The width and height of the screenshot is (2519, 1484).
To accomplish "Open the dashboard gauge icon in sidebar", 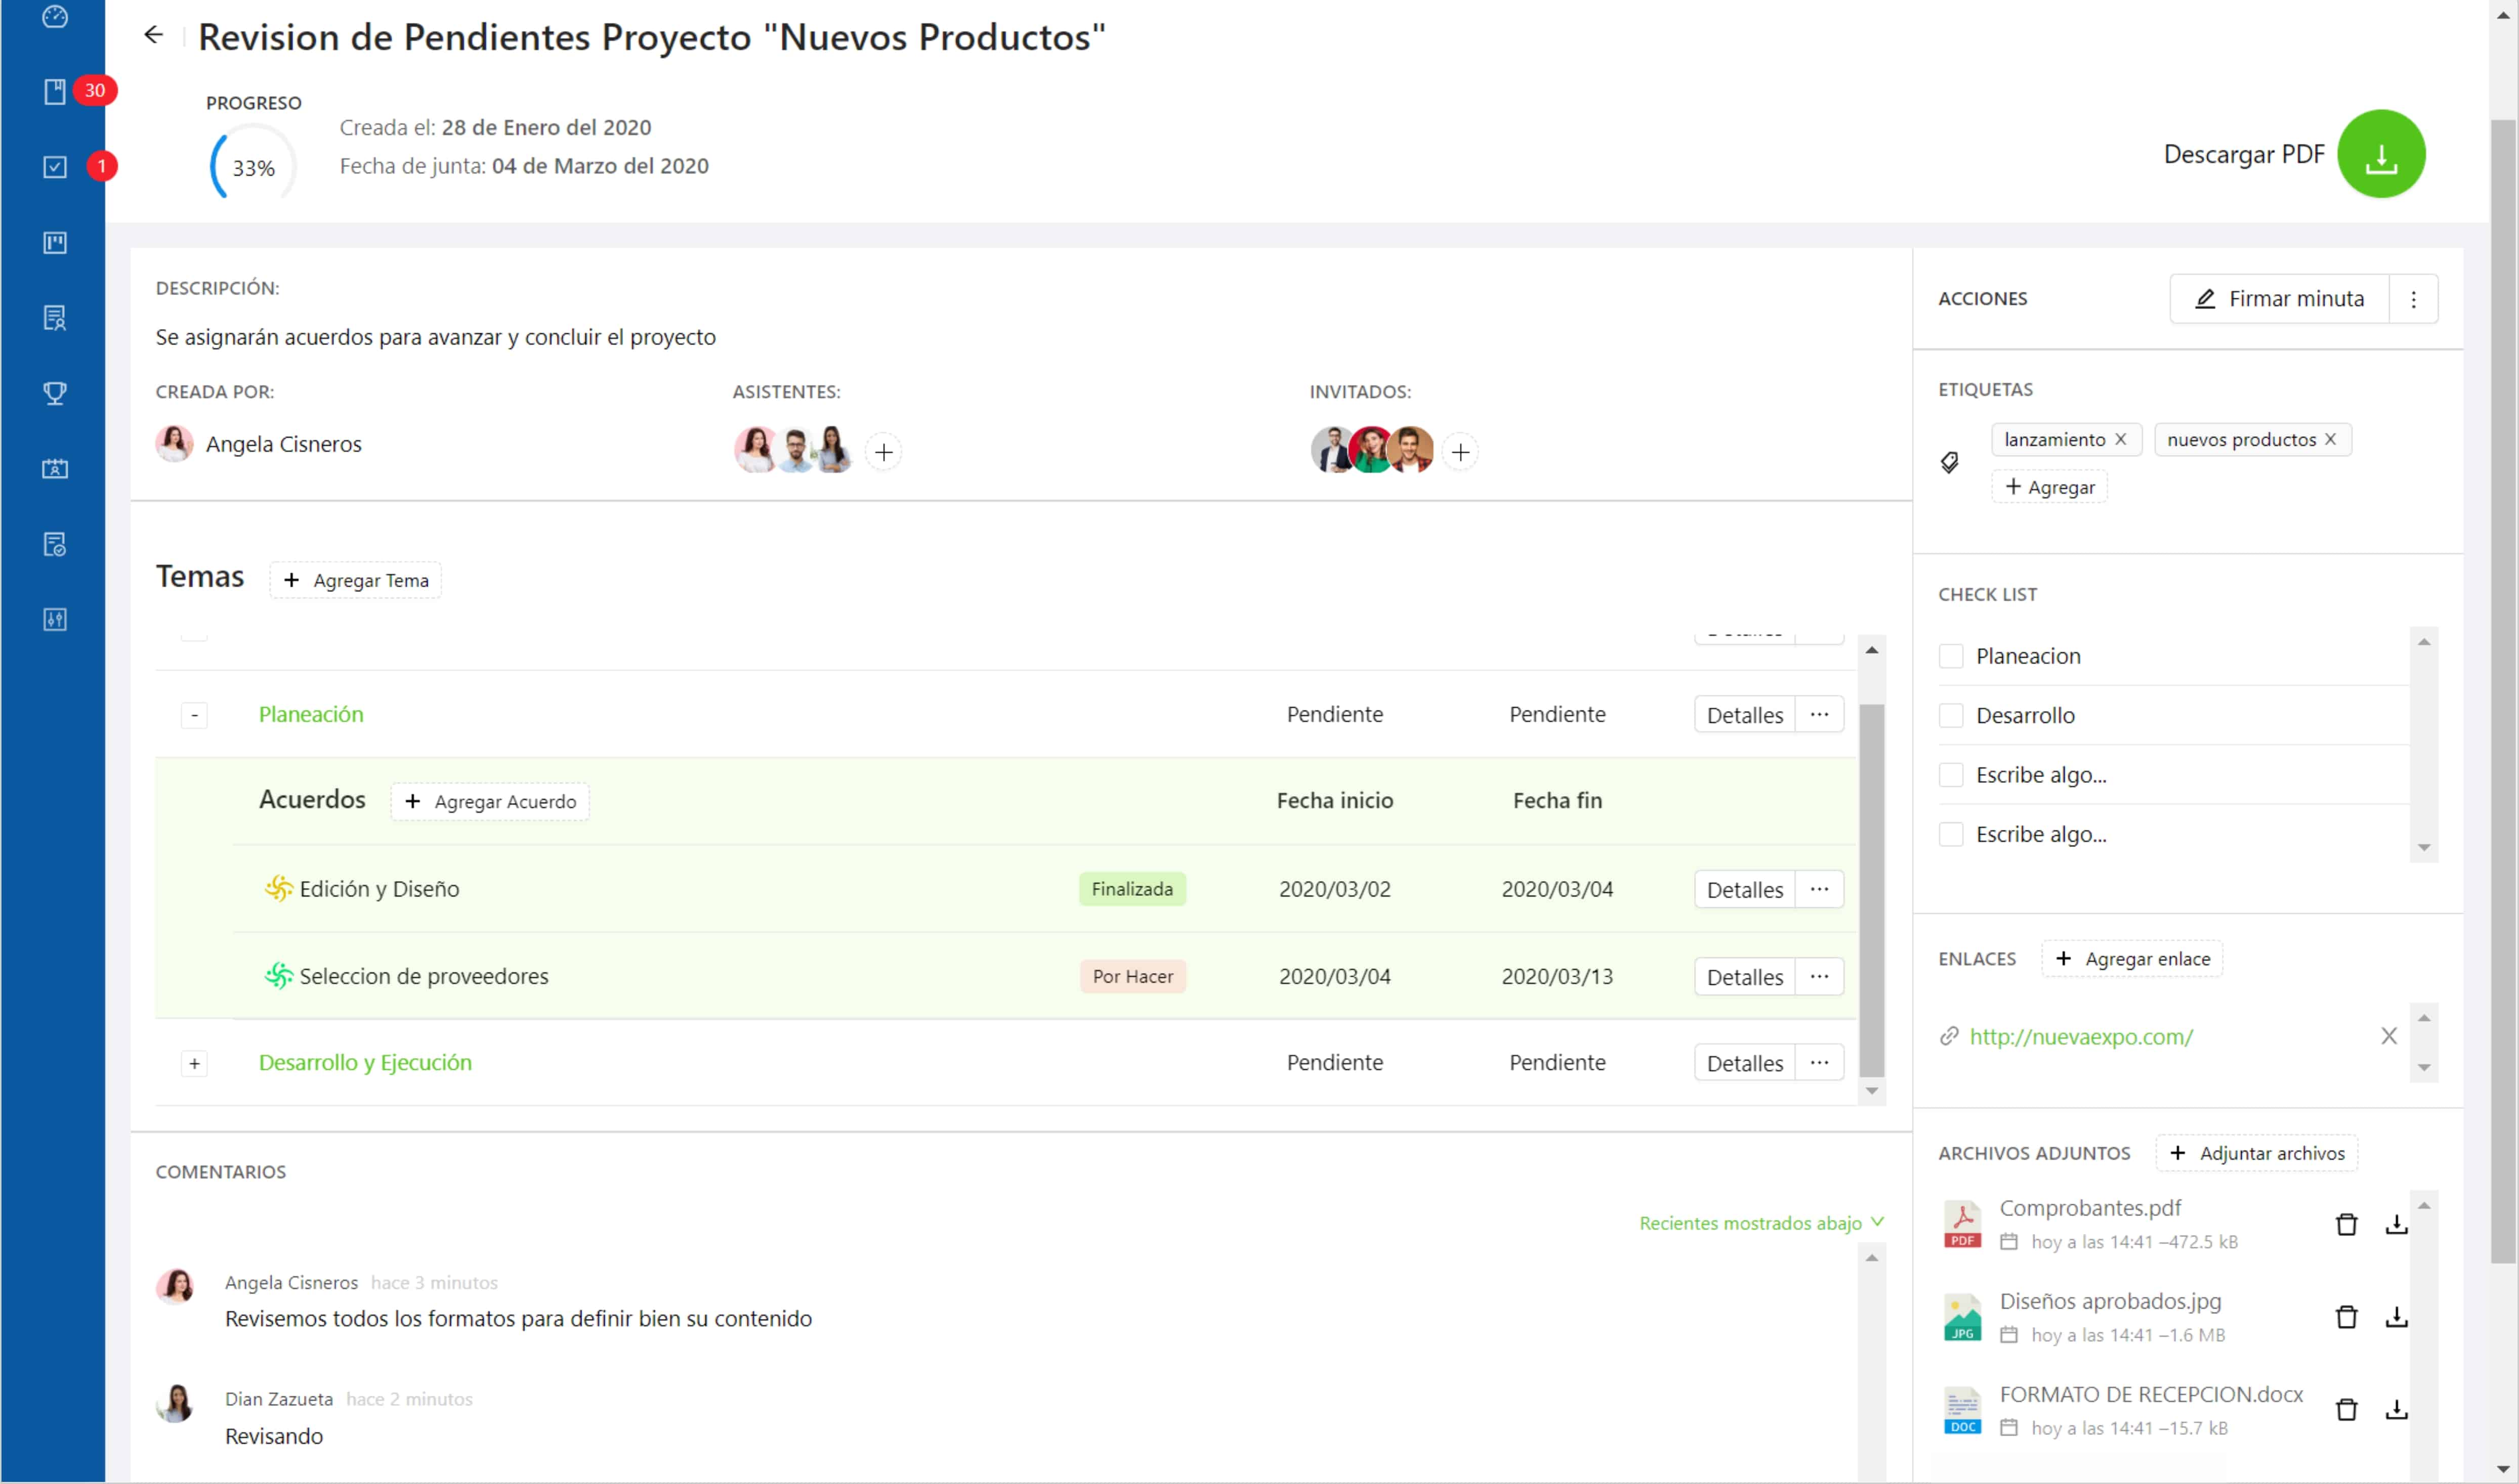I will (55, 16).
